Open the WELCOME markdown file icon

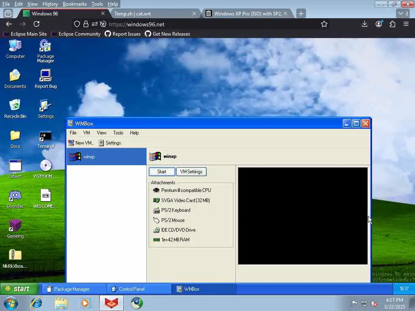[45, 199]
